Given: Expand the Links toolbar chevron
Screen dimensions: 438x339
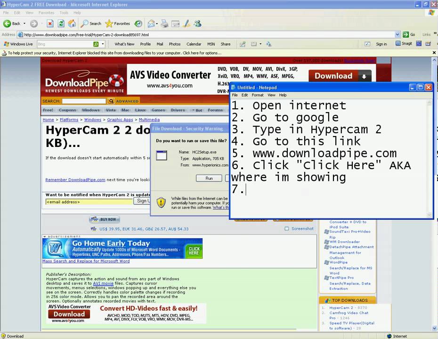Looking at the screenshot, I should point(435,34).
